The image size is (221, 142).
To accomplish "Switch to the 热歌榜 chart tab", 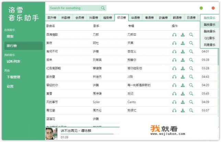I will 66,18.
